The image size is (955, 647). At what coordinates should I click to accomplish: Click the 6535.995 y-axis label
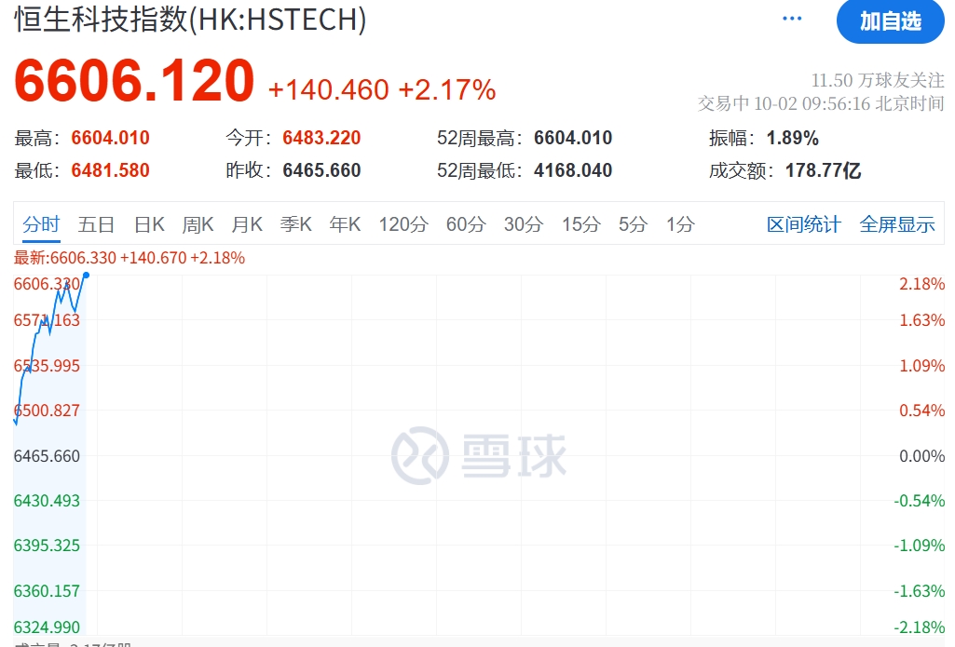pyautogui.click(x=47, y=366)
